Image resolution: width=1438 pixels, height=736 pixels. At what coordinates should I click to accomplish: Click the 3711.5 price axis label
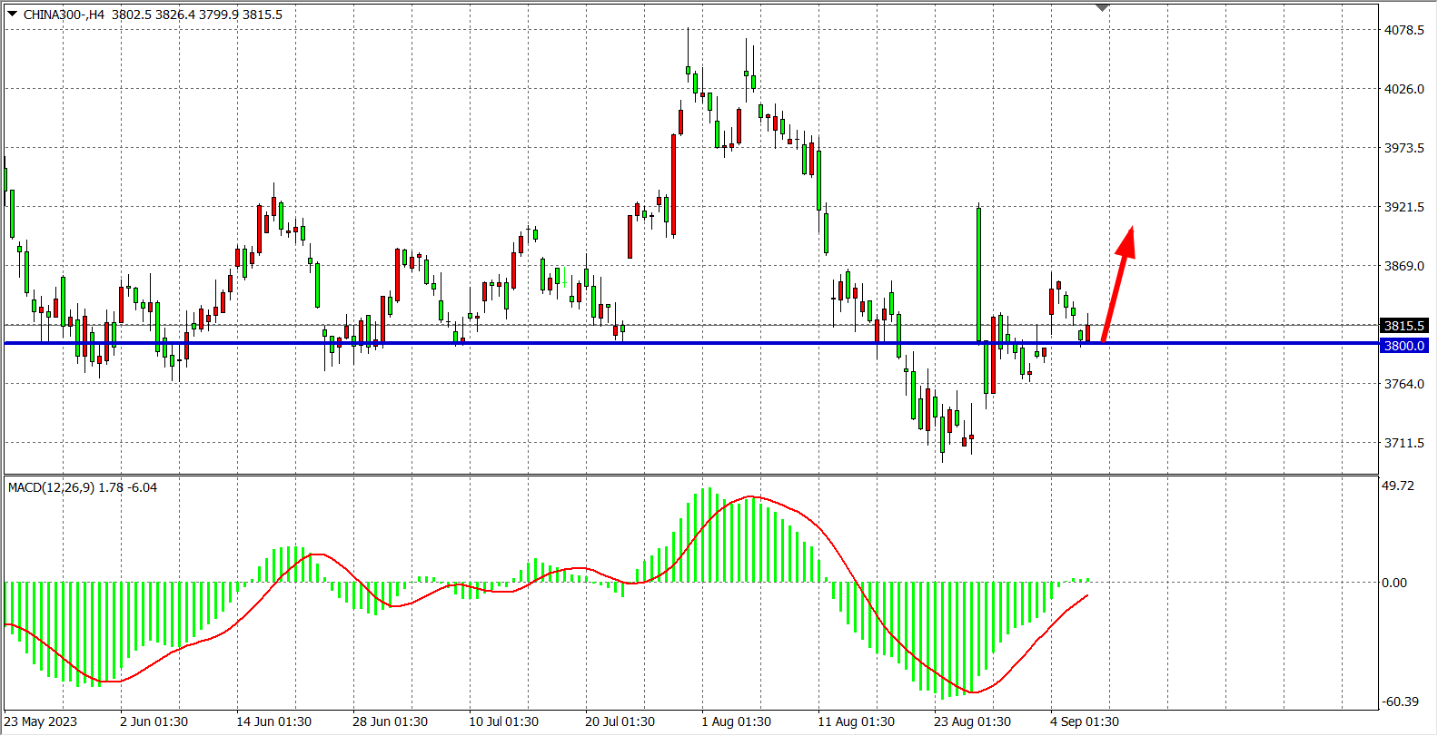(1403, 443)
